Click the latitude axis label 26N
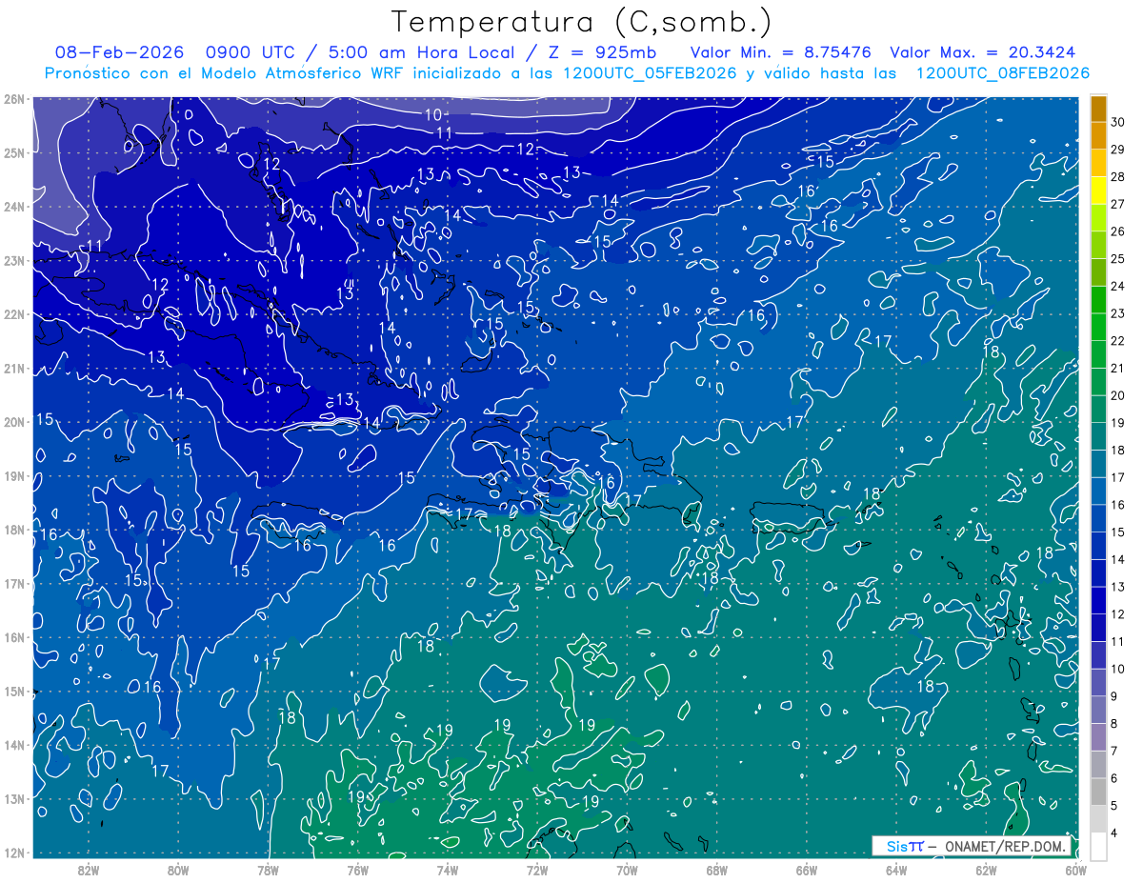 13,98
